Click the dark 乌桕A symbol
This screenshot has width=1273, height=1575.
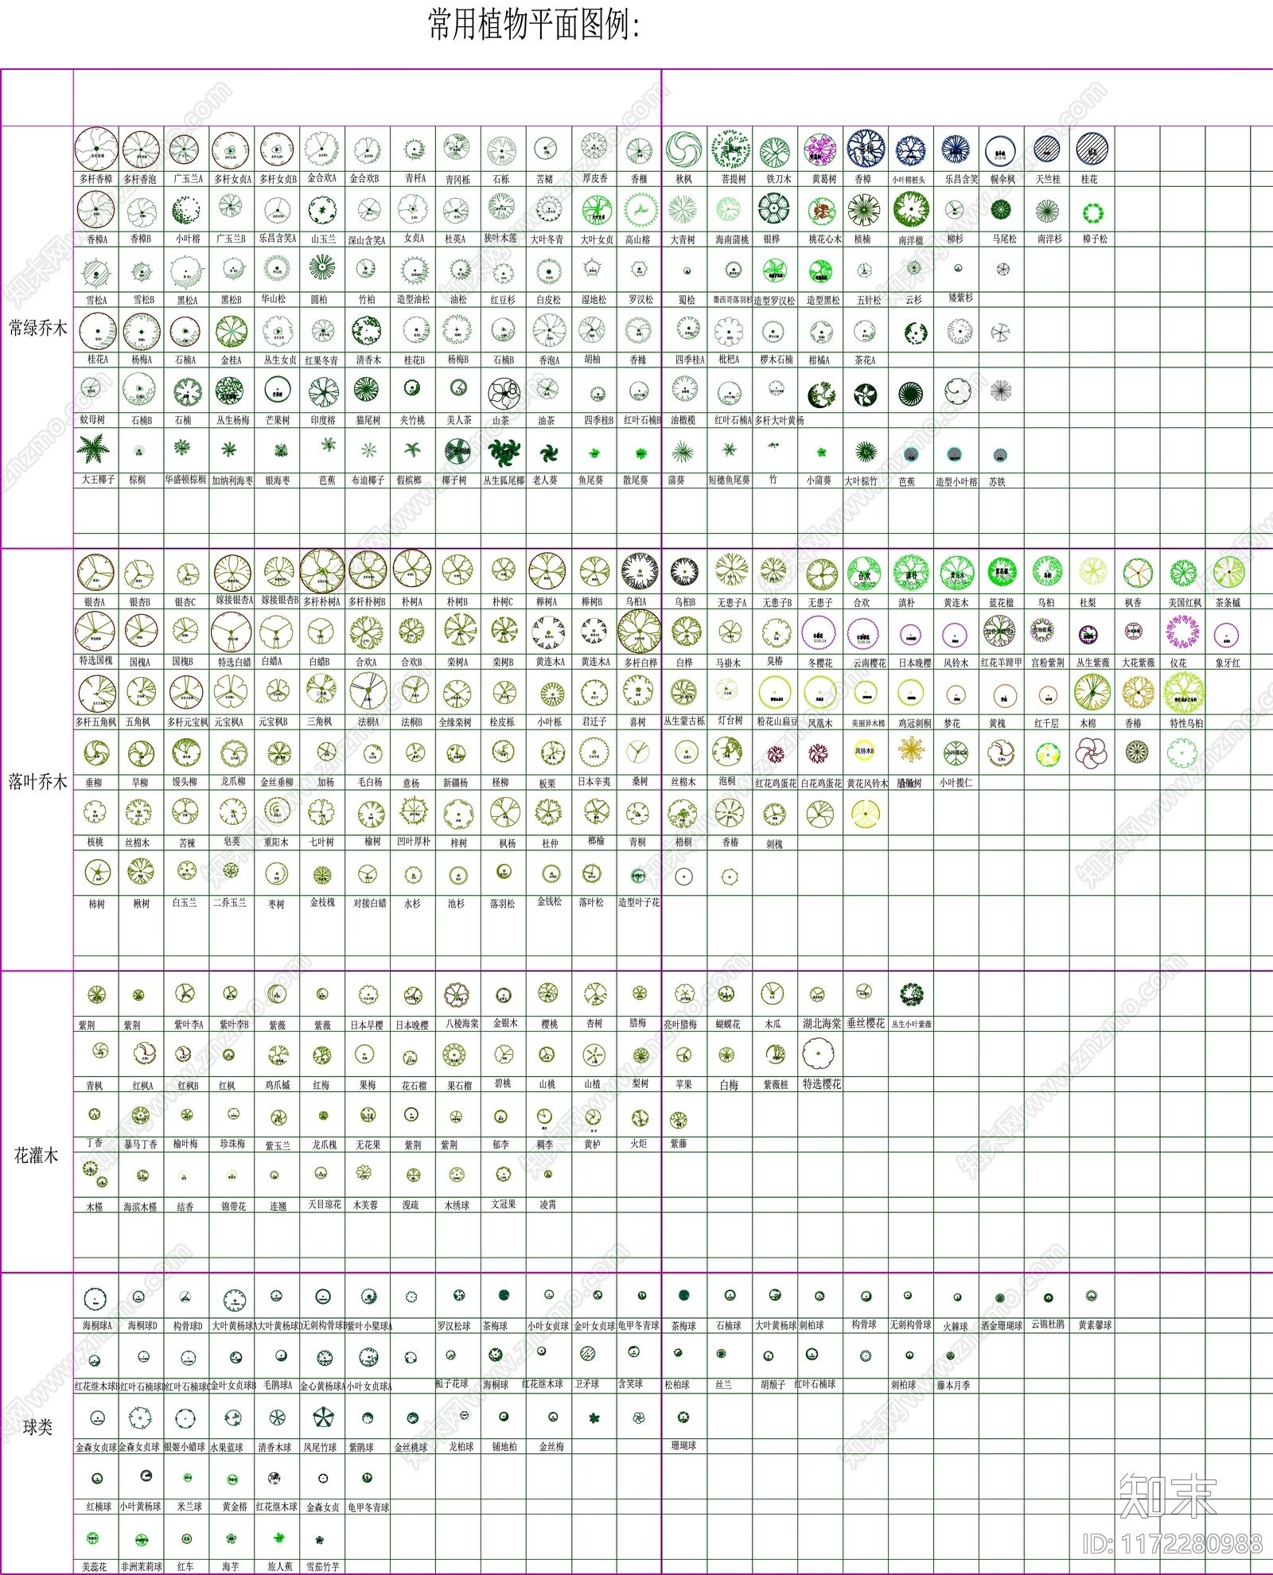point(640,572)
